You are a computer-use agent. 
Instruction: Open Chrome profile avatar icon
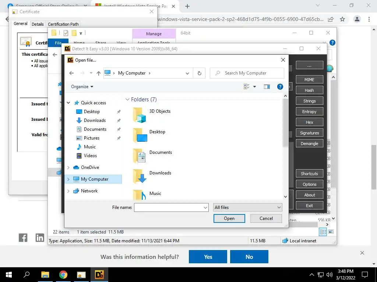tap(357, 19)
